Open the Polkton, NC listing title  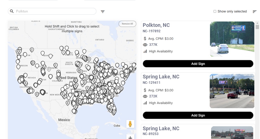tap(156, 25)
